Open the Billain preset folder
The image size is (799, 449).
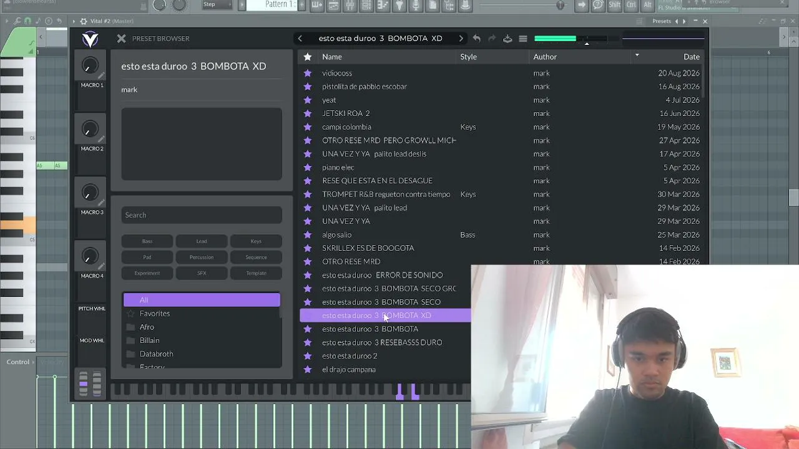(202, 340)
